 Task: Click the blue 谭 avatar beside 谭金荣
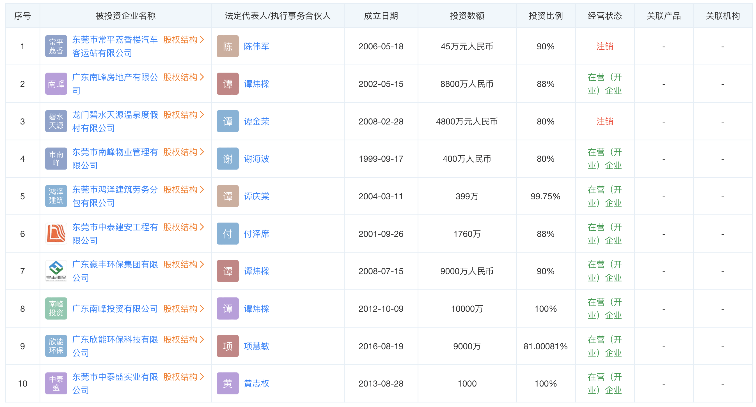[228, 121]
